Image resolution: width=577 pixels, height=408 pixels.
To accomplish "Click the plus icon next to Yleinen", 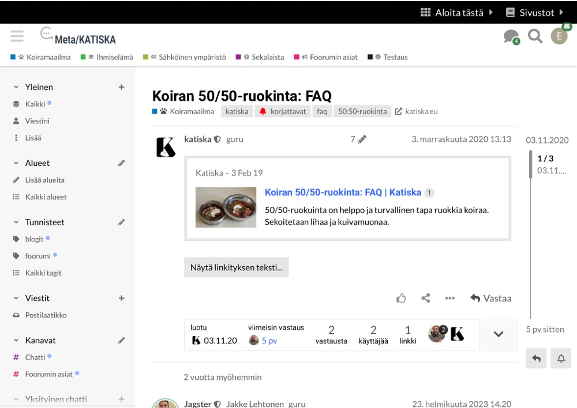I will pyautogui.click(x=121, y=87).
